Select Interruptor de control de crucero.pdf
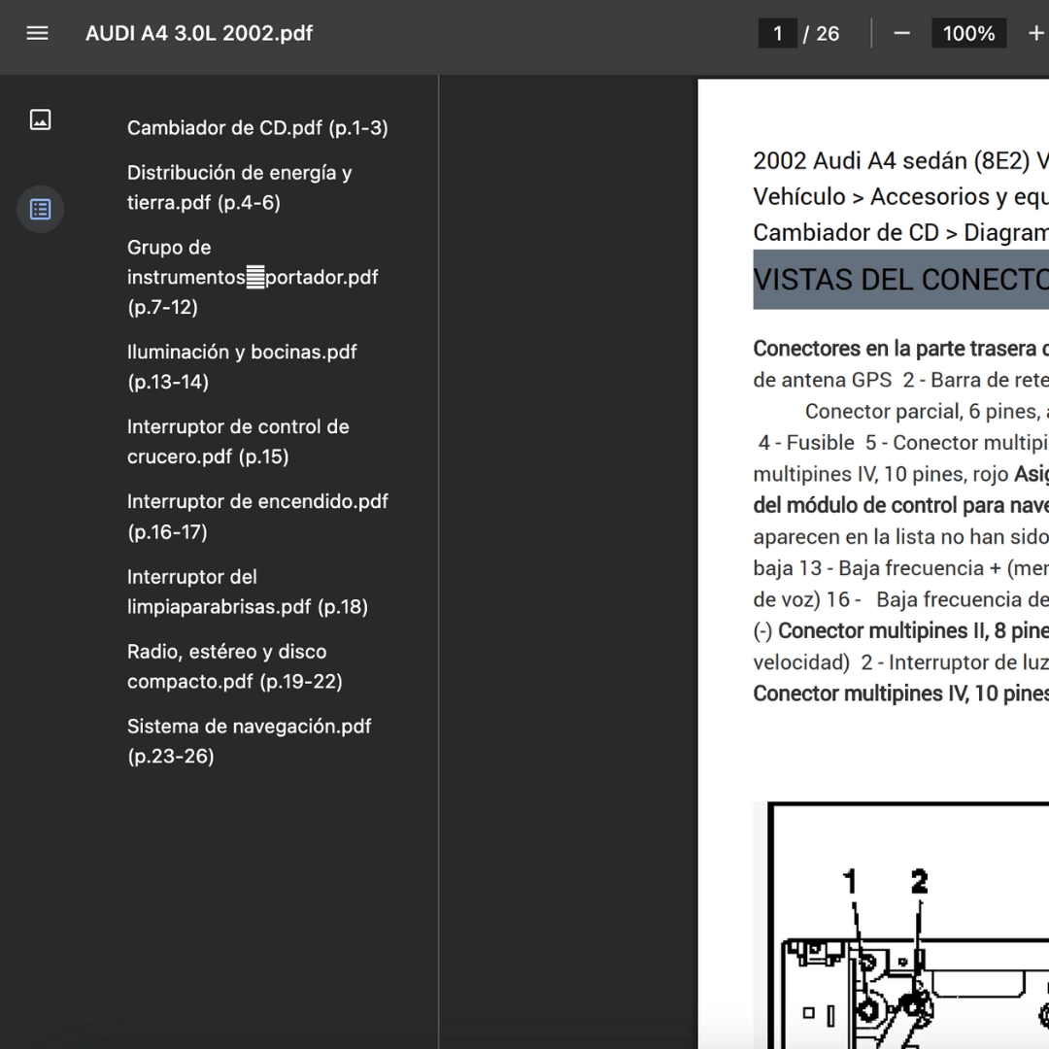The width and height of the screenshot is (1049, 1049). (x=238, y=441)
